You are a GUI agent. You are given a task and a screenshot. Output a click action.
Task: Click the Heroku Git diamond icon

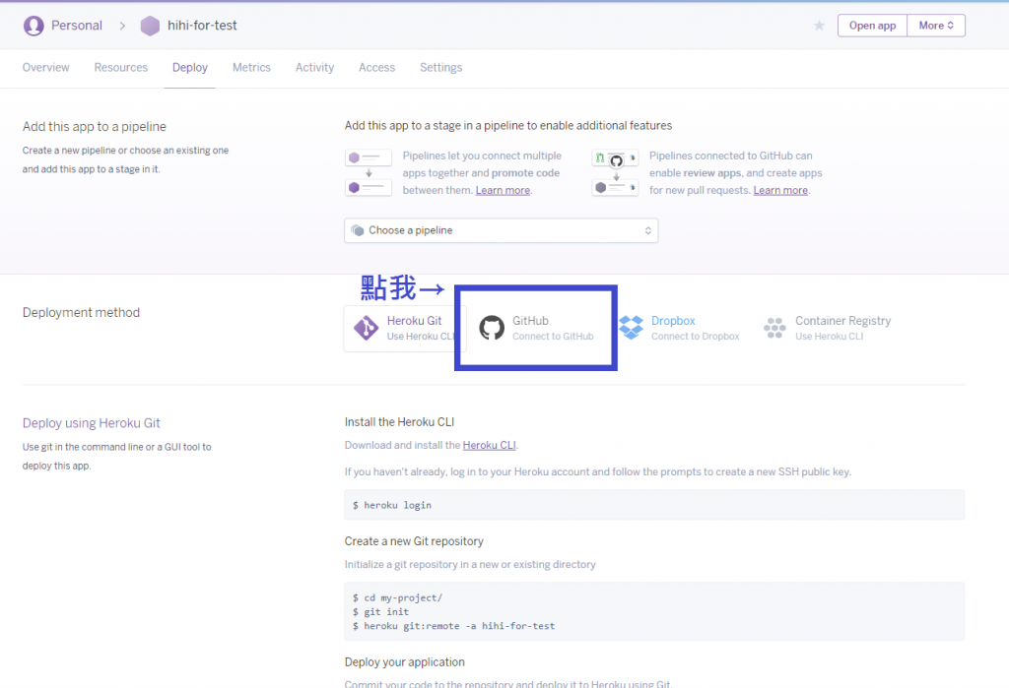[367, 328]
